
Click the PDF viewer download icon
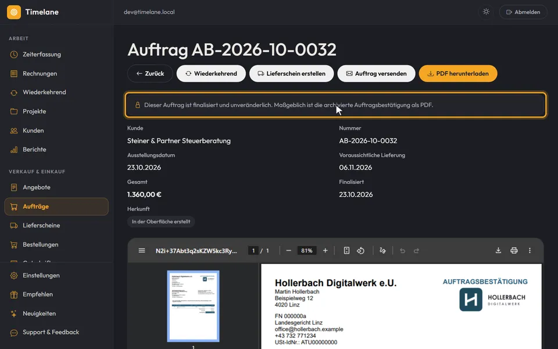coord(498,251)
